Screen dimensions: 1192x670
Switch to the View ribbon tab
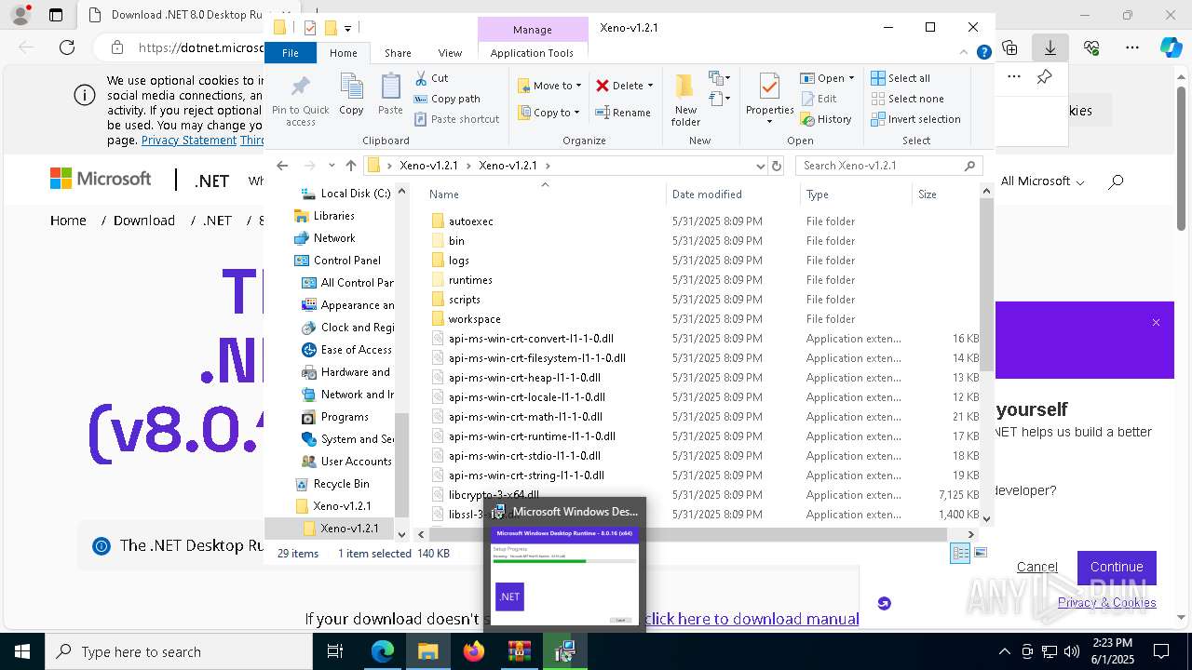point(450,53)
